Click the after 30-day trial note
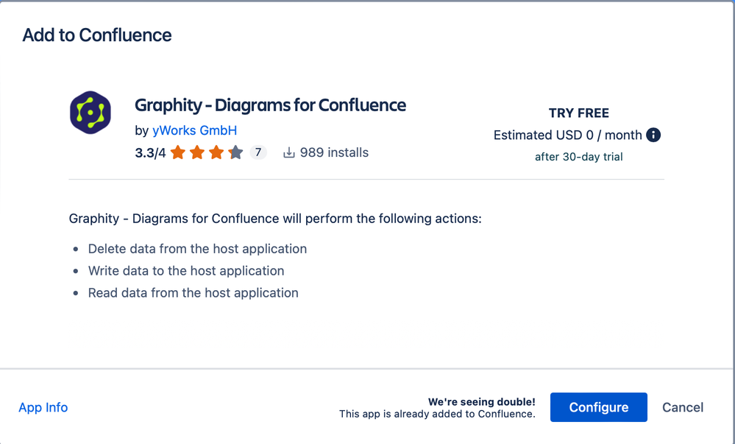Screen dimensions: 735x444 579,157
